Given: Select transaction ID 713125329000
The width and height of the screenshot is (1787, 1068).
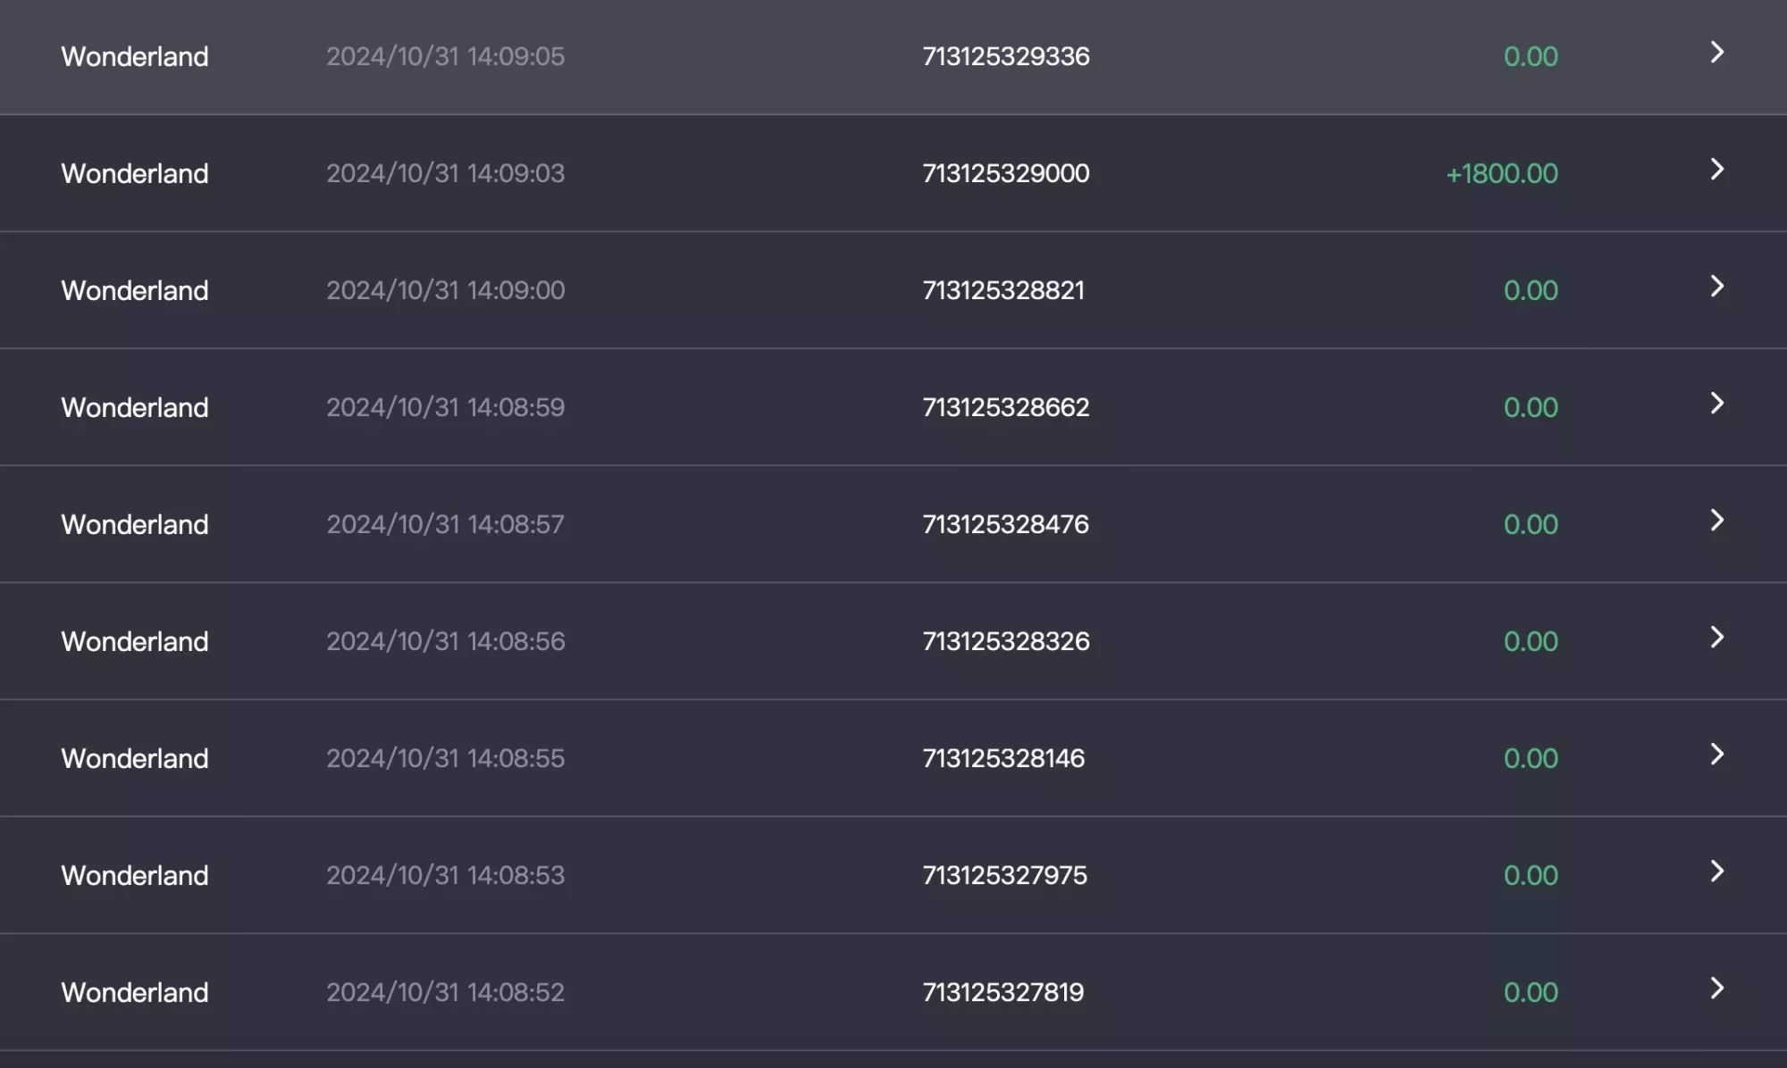Looking at the screenshot, I should point(1006,173).
